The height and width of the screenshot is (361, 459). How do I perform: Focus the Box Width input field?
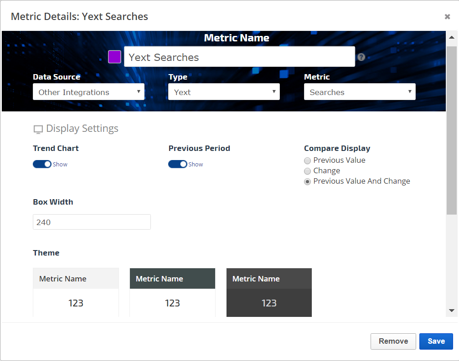tap(92, 222)
